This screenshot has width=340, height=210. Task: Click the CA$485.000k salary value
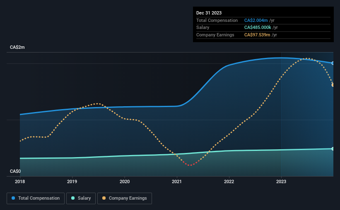(258, 28)
